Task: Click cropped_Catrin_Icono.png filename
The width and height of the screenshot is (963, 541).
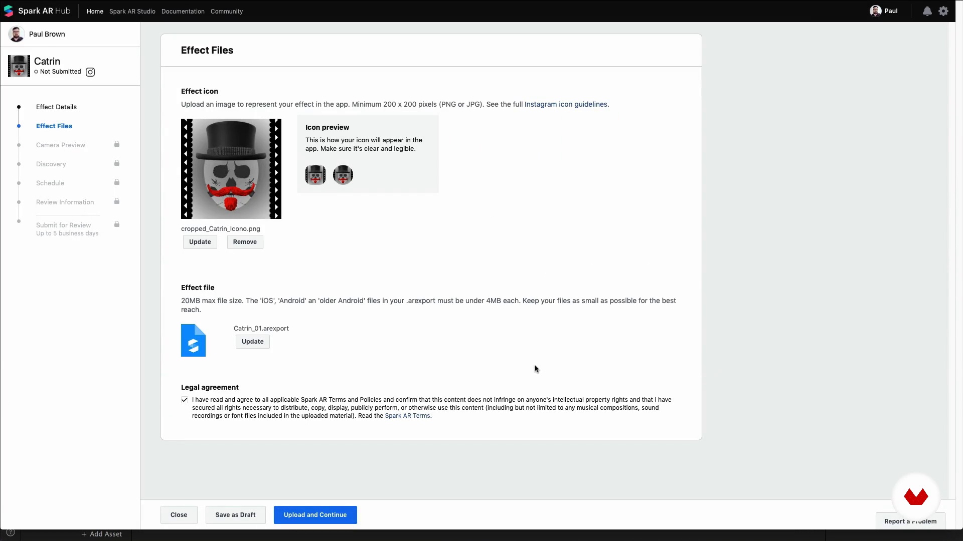Action: click(221, 228)
